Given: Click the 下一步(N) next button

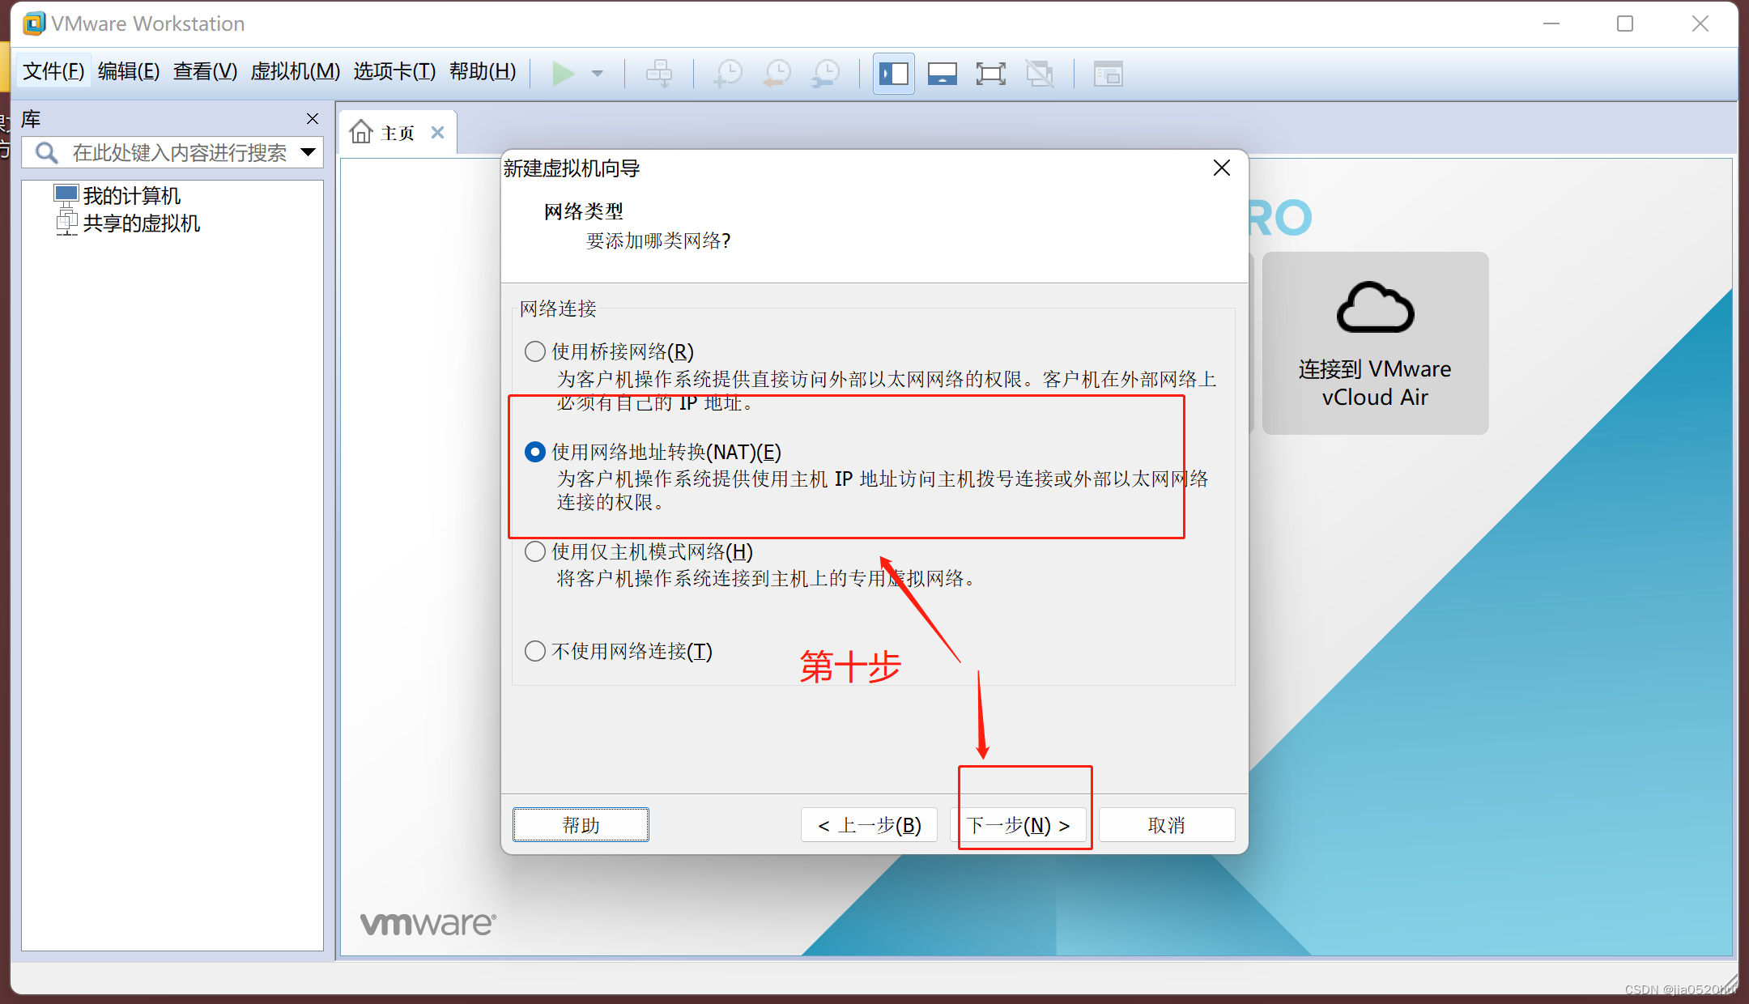Looking at the screenshot, I should click(x=1018, y=825).
